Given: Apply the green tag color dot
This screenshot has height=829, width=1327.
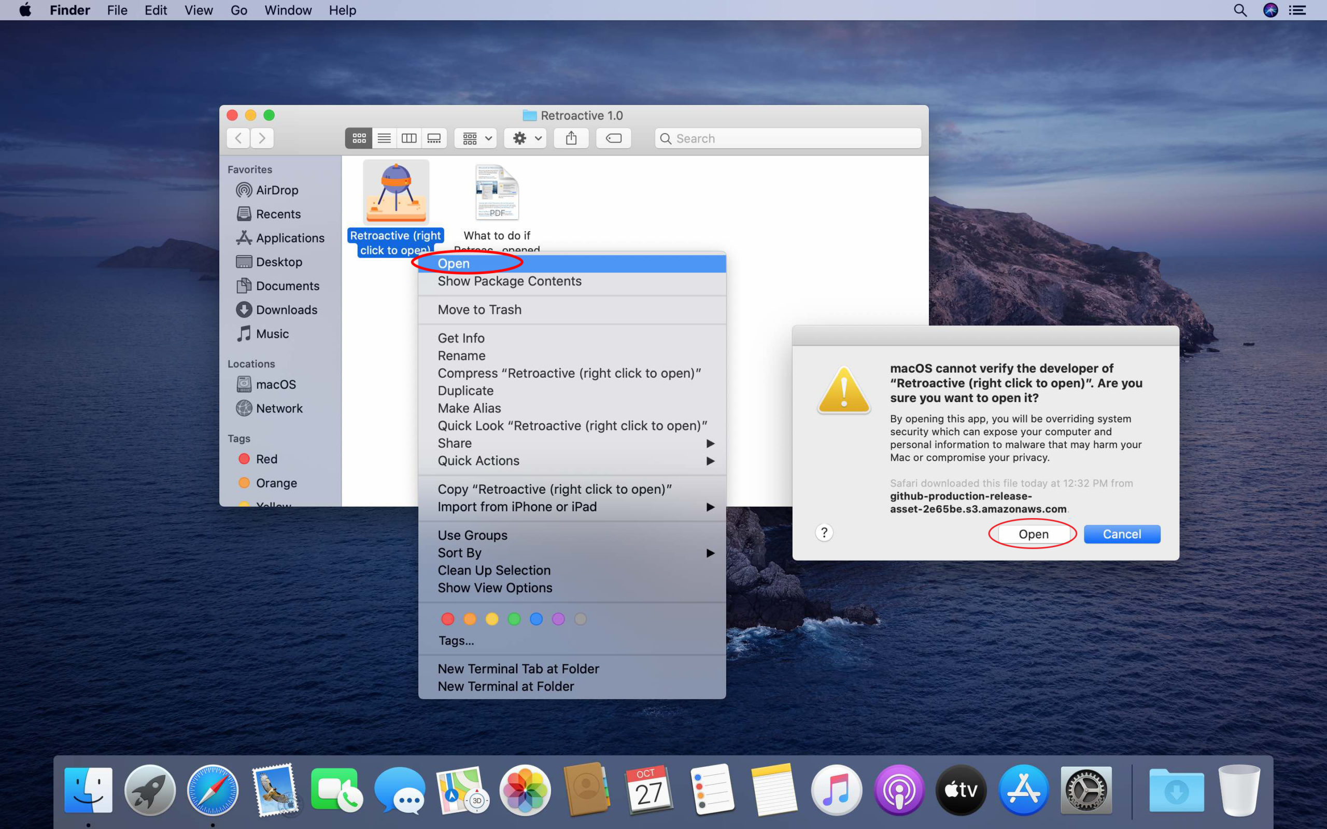Looking at the screenshot, I should pos(514,619).
